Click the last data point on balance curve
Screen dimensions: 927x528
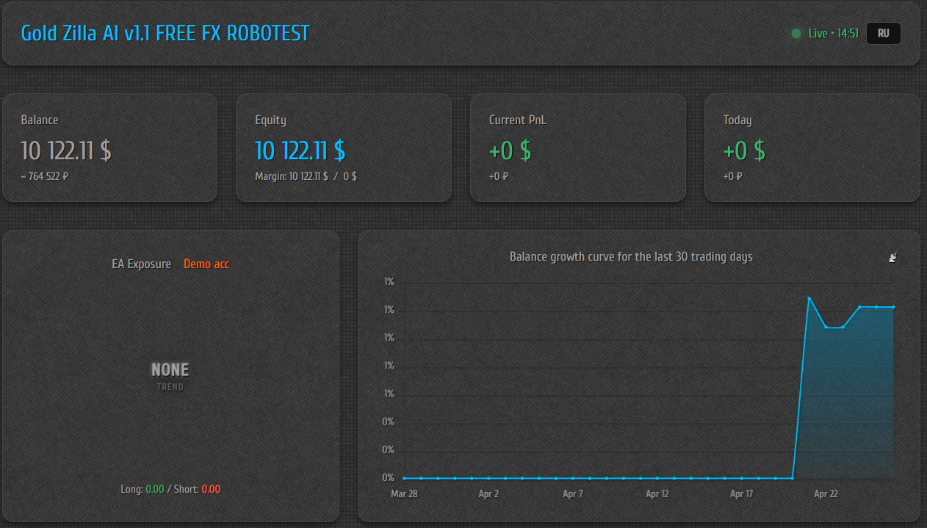tap(893, 307)
